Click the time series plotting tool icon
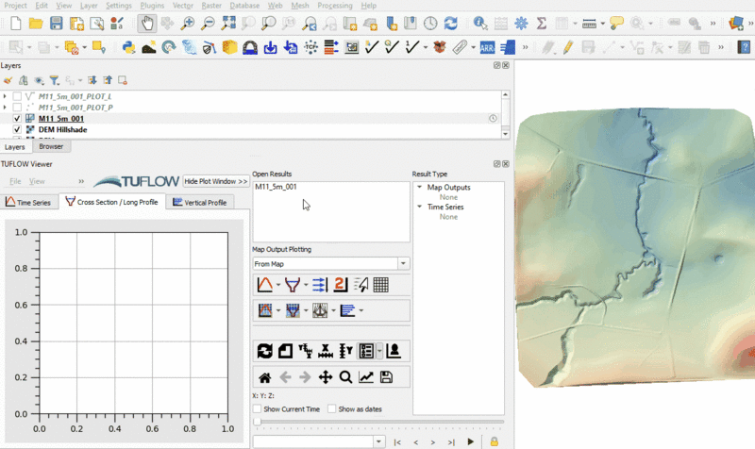755x449 pixels. tap(265, 284)
